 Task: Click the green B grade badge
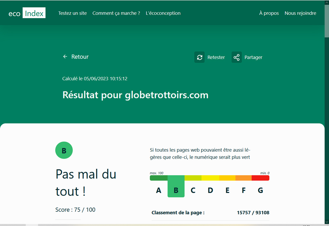(64, 150)
